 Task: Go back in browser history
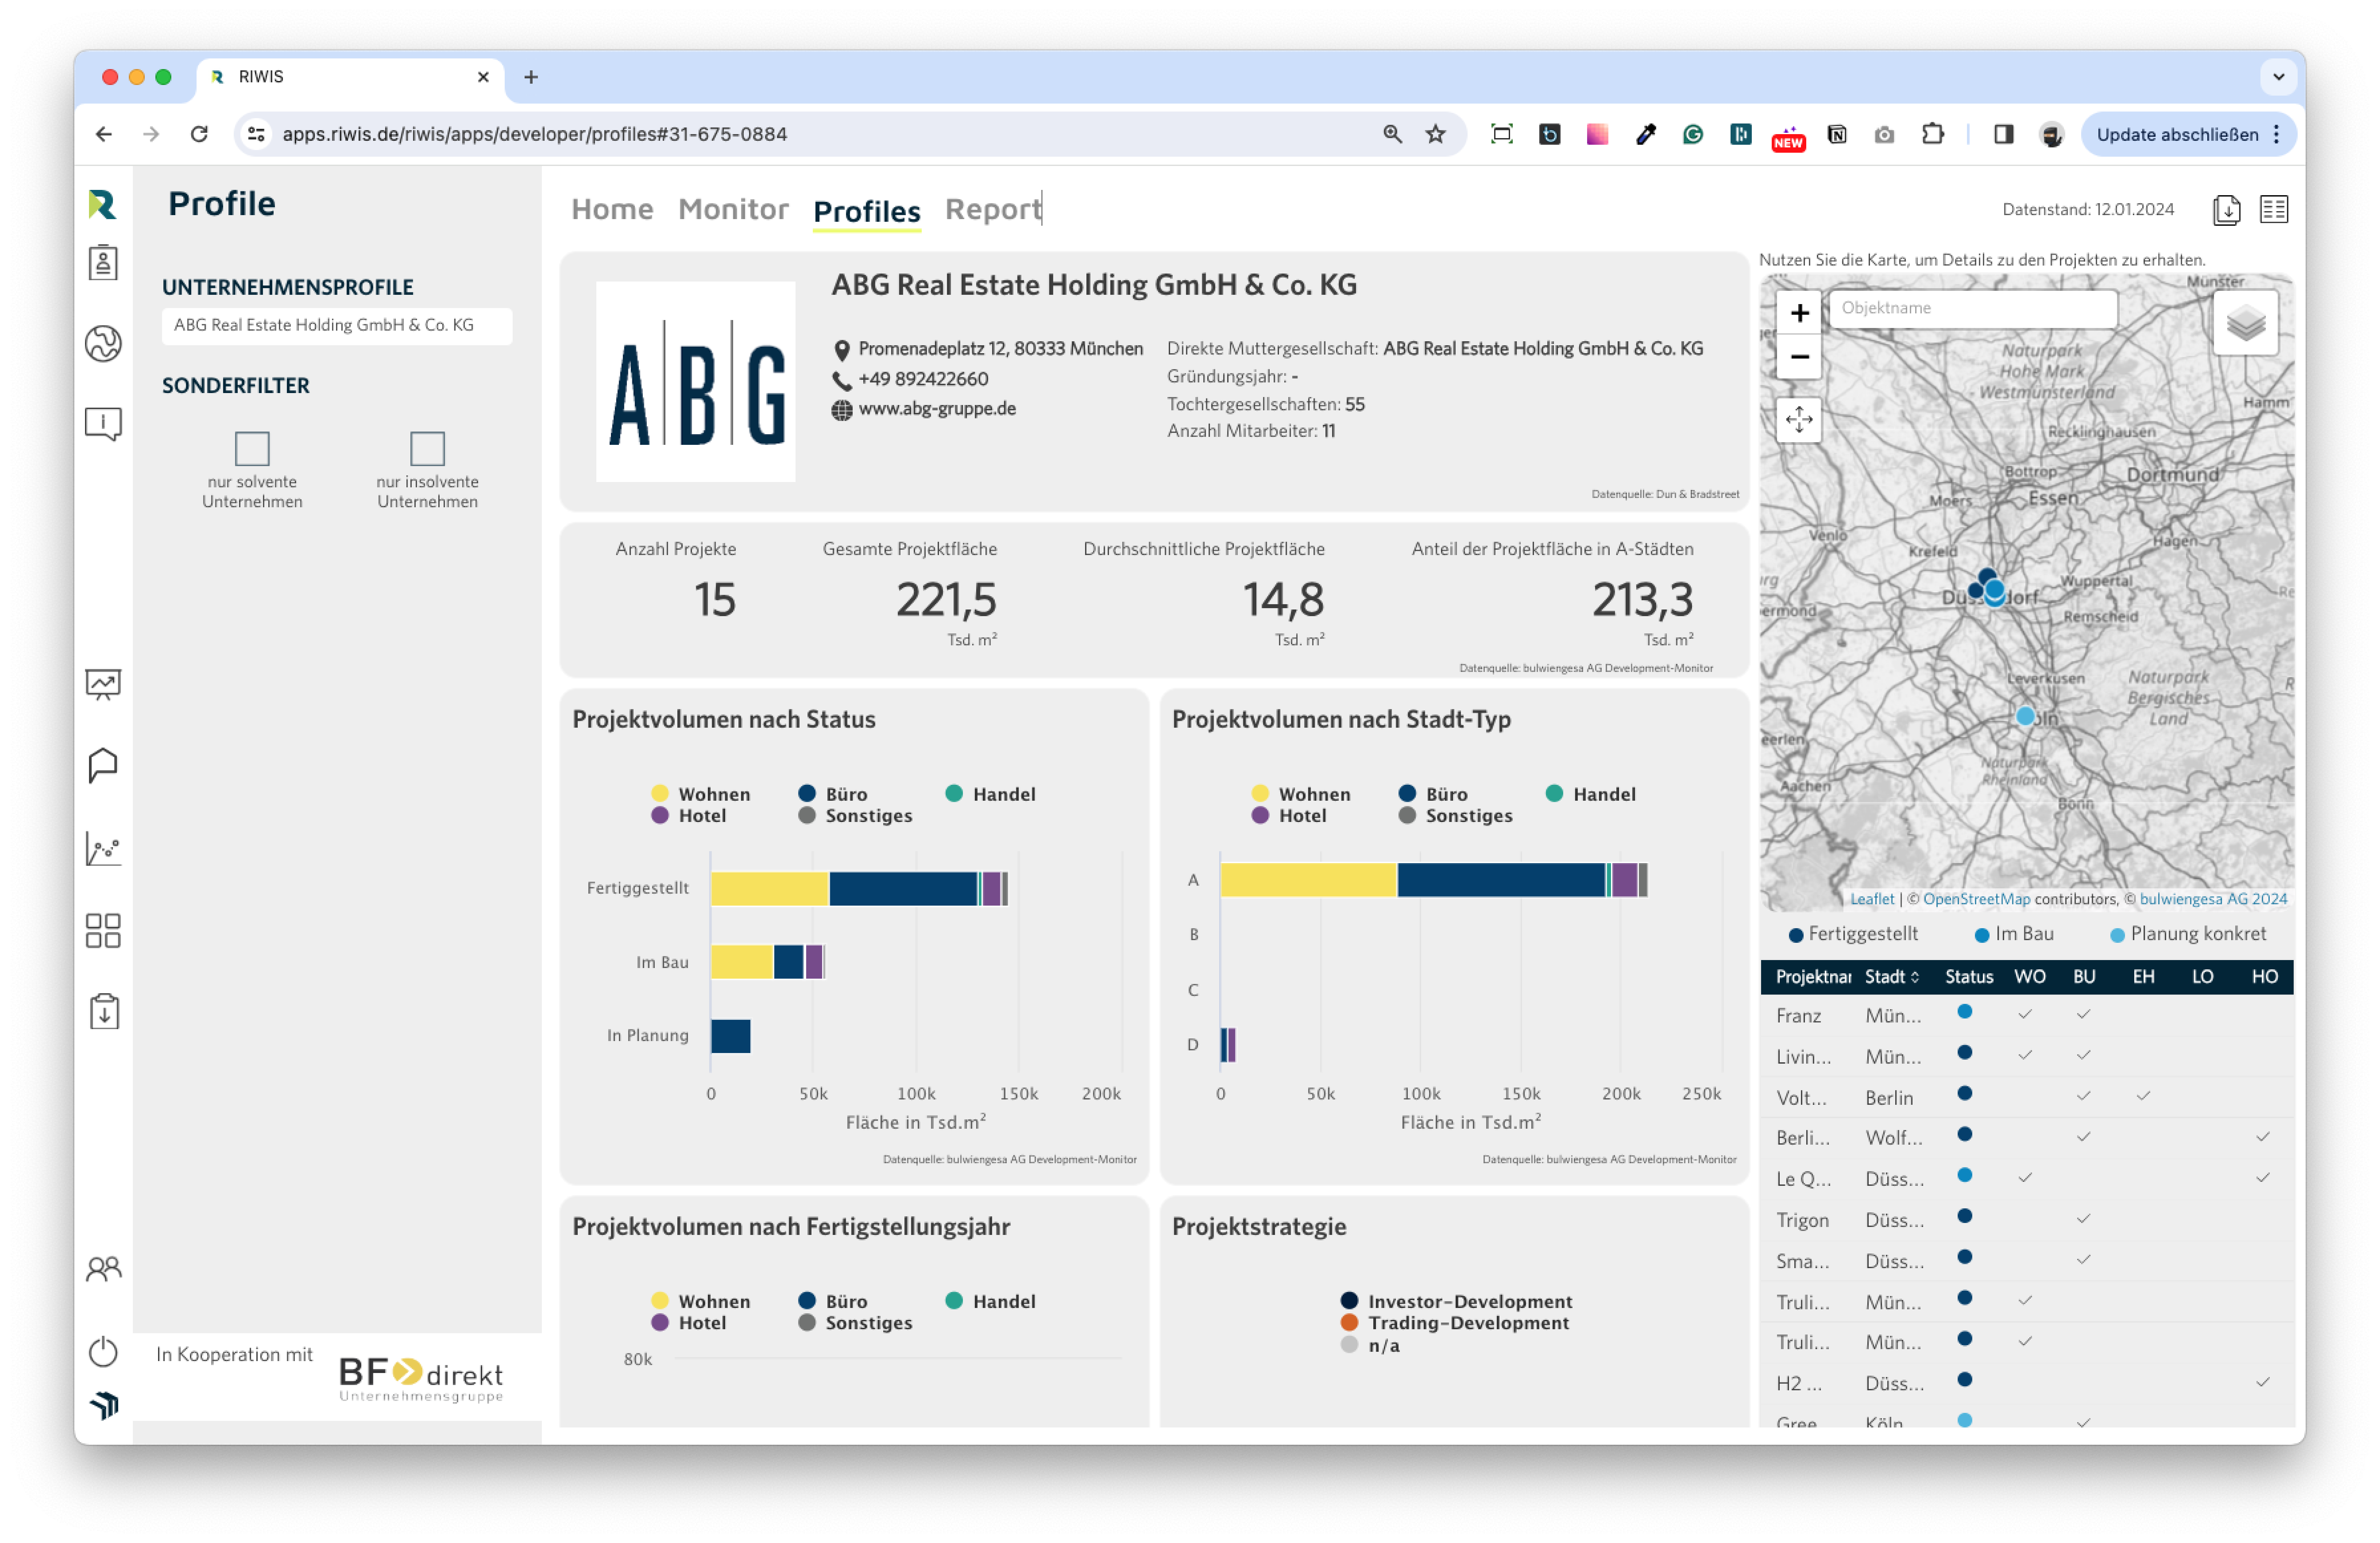[x=104, y=134]
